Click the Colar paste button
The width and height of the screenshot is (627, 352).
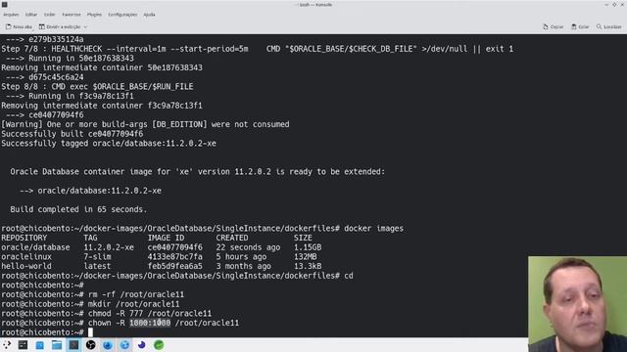click(x=580, y=26)
